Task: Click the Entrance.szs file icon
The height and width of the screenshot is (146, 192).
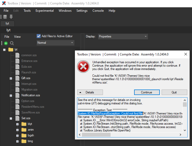Action: pos(17,61)
